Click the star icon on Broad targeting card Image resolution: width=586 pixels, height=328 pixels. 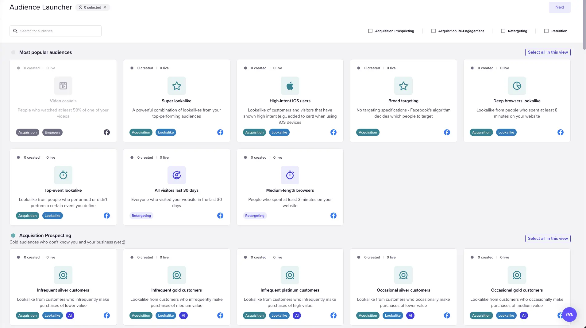[403, 86]
